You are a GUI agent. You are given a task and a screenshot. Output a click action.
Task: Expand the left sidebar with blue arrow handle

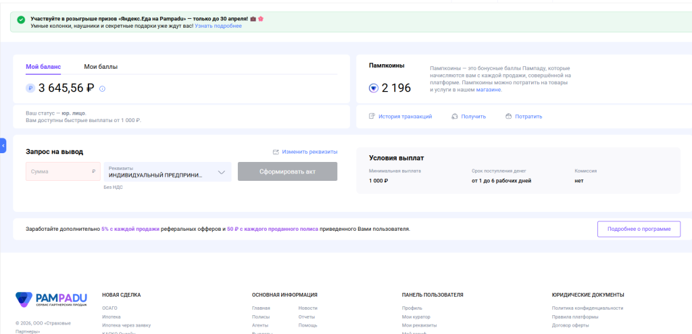click(3, 146)
